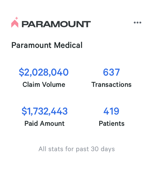The image size is (153, 169).
Task: View the 419 patients count
Action: [x=111, y=111]
